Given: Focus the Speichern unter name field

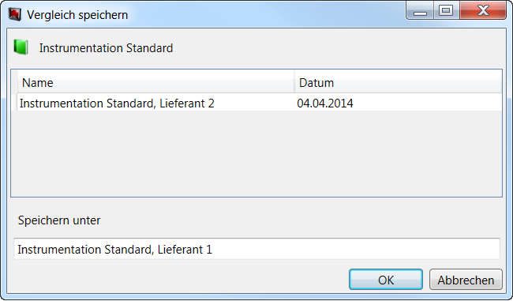Looking at the screenshot, I should (256, 249).
